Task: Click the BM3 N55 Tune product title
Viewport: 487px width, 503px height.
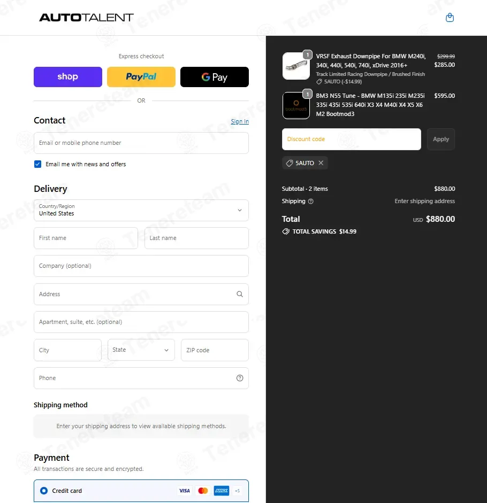Action: point(370,105)
